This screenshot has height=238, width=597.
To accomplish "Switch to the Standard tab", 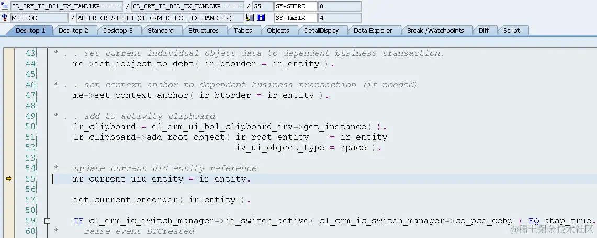I will click(161, 30).
